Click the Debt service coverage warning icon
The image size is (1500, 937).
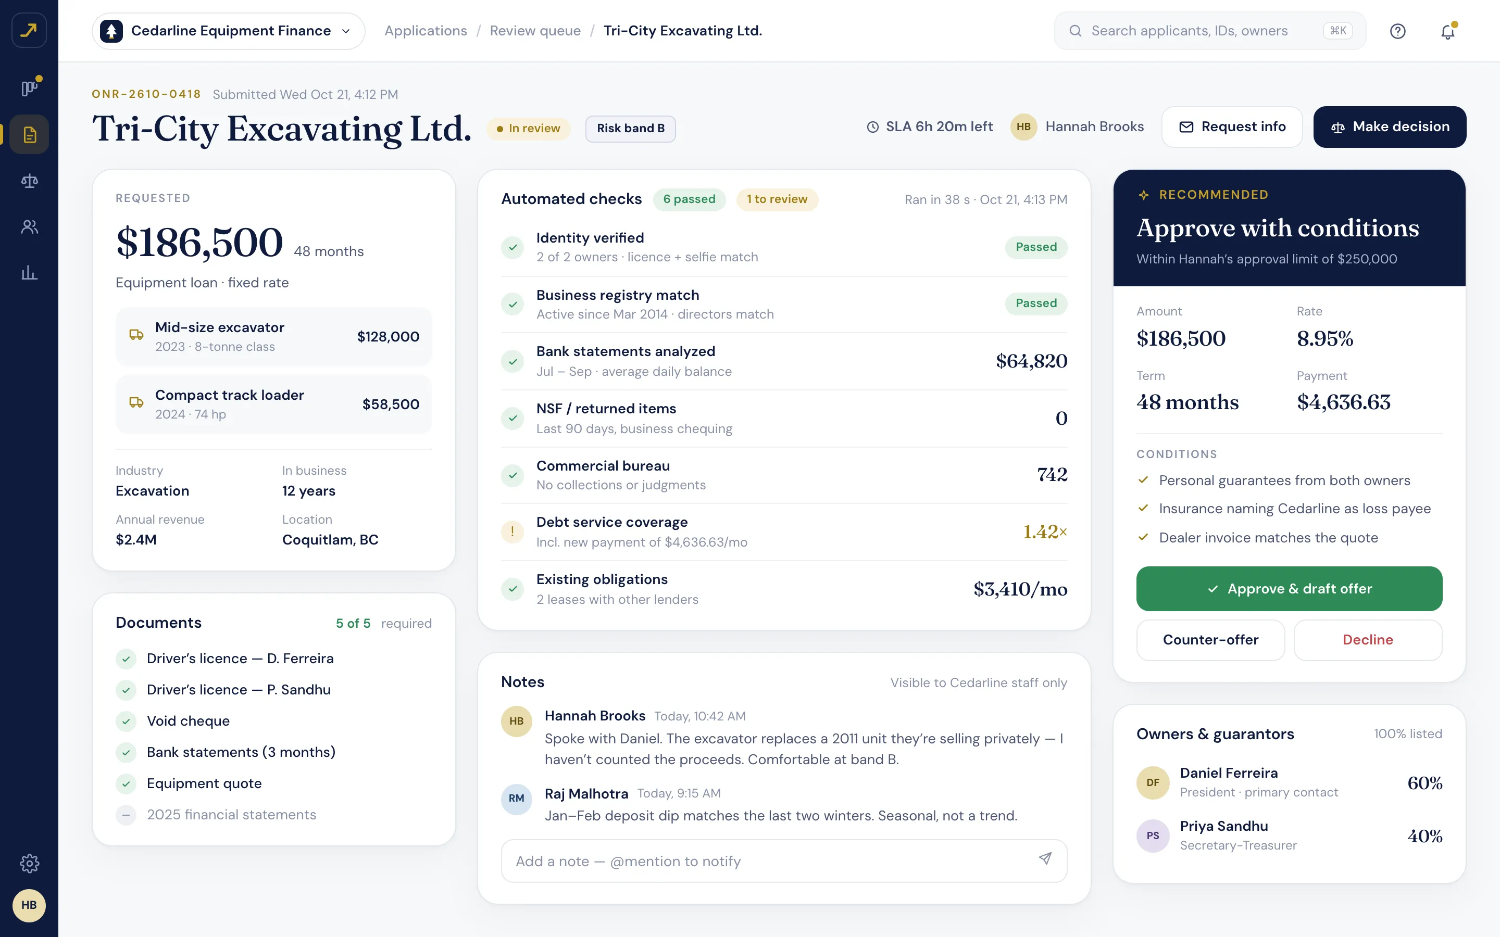click(512, 531)
